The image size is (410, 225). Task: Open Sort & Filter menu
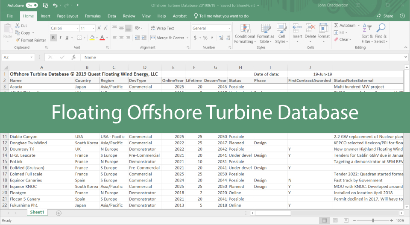pos(367,33)
